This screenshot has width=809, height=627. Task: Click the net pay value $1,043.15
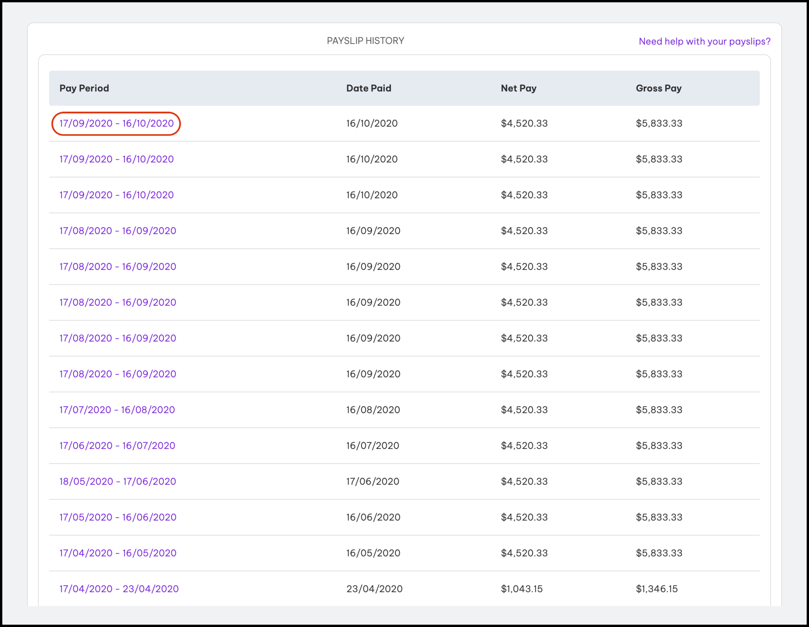point(522,589)
